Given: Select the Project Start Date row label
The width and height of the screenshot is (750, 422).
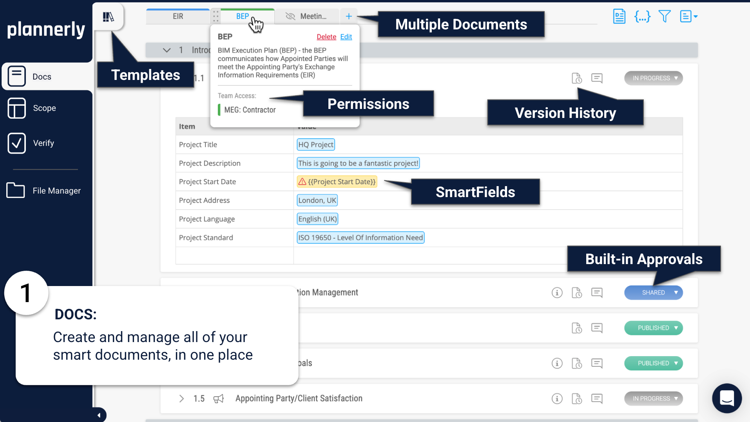Looking at the screenshot, I should (207, 182).
